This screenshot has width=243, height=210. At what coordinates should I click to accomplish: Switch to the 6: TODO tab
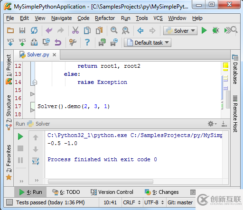(66, 192)
